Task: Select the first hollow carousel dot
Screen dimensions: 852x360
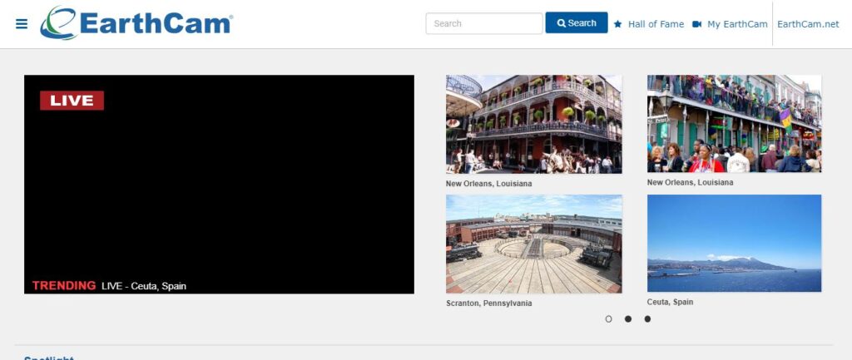Action: pos(609,318)
